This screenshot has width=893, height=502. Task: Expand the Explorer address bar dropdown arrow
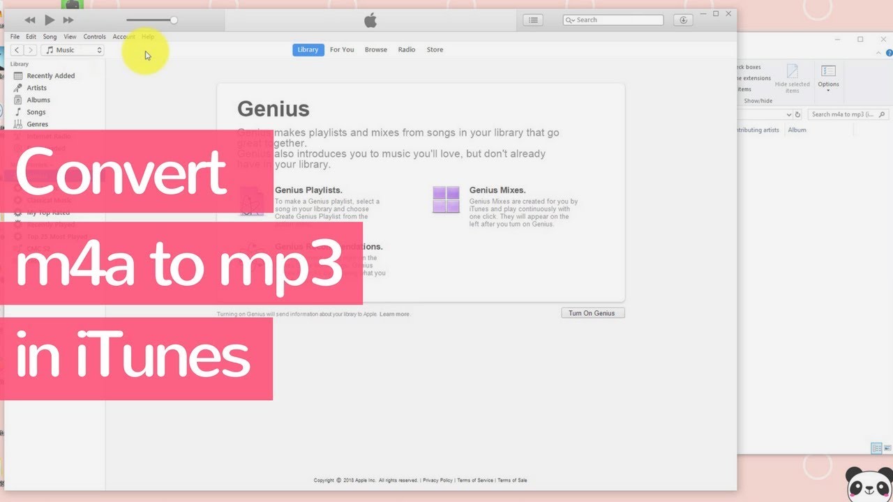789,114
